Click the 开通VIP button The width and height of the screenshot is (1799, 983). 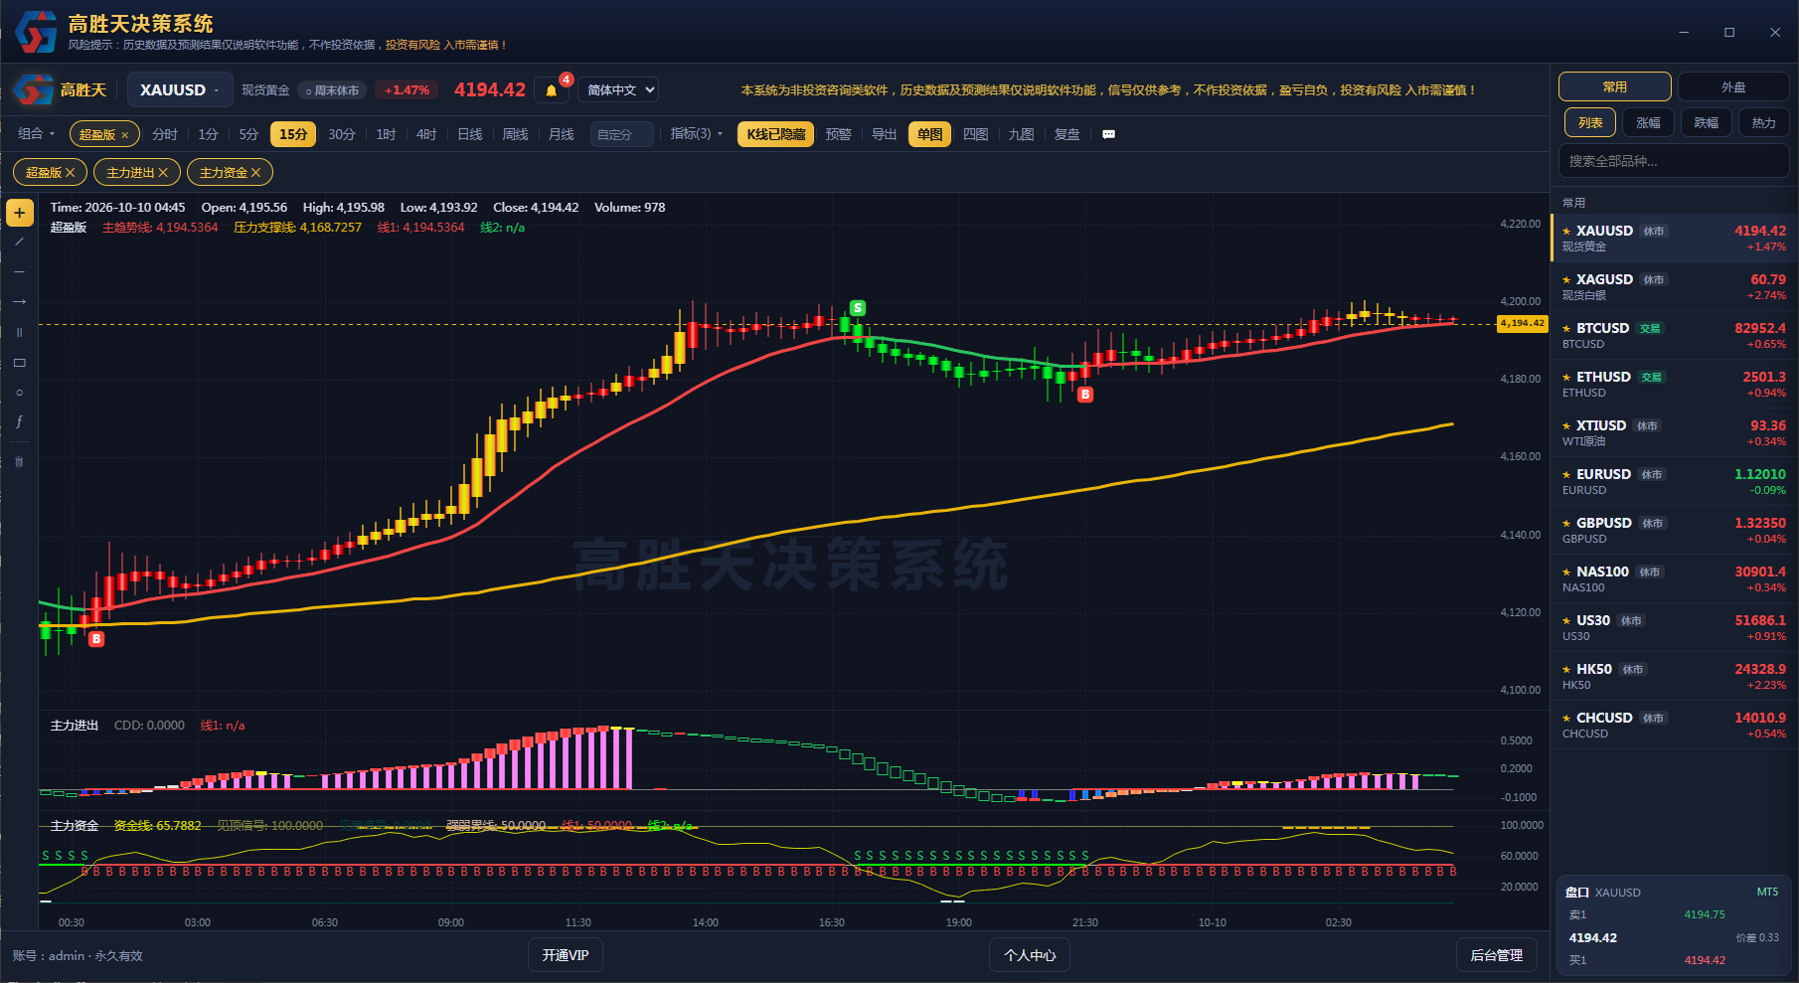(566, 955)
